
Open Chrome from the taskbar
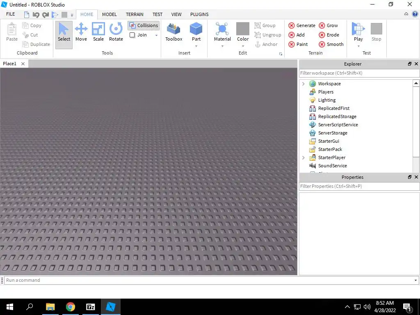click(71, 307)
